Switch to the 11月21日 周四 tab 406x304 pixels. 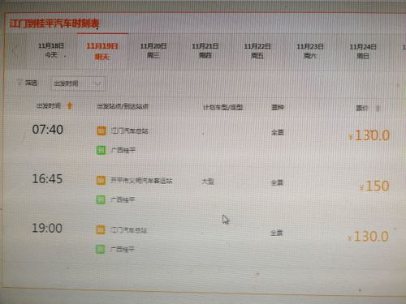(x=205, y=50)
